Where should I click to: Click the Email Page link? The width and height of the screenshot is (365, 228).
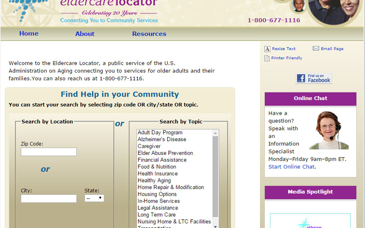pyautogui.click(x=332, y=49)
